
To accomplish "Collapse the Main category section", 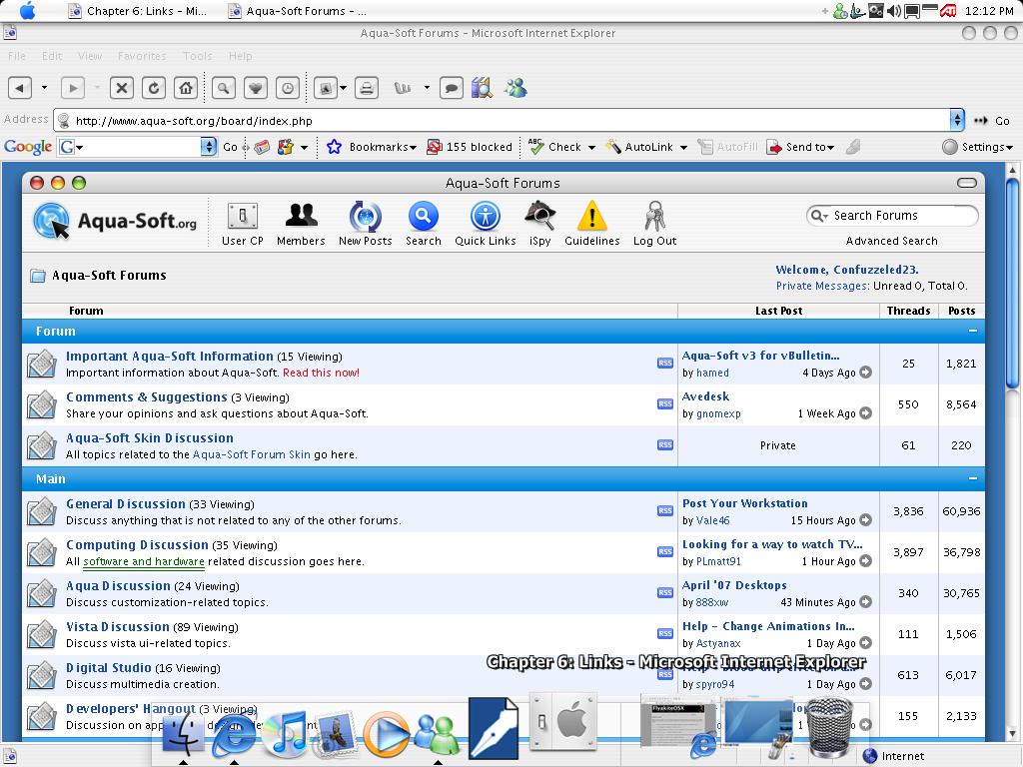I will (x=972, y=478).
